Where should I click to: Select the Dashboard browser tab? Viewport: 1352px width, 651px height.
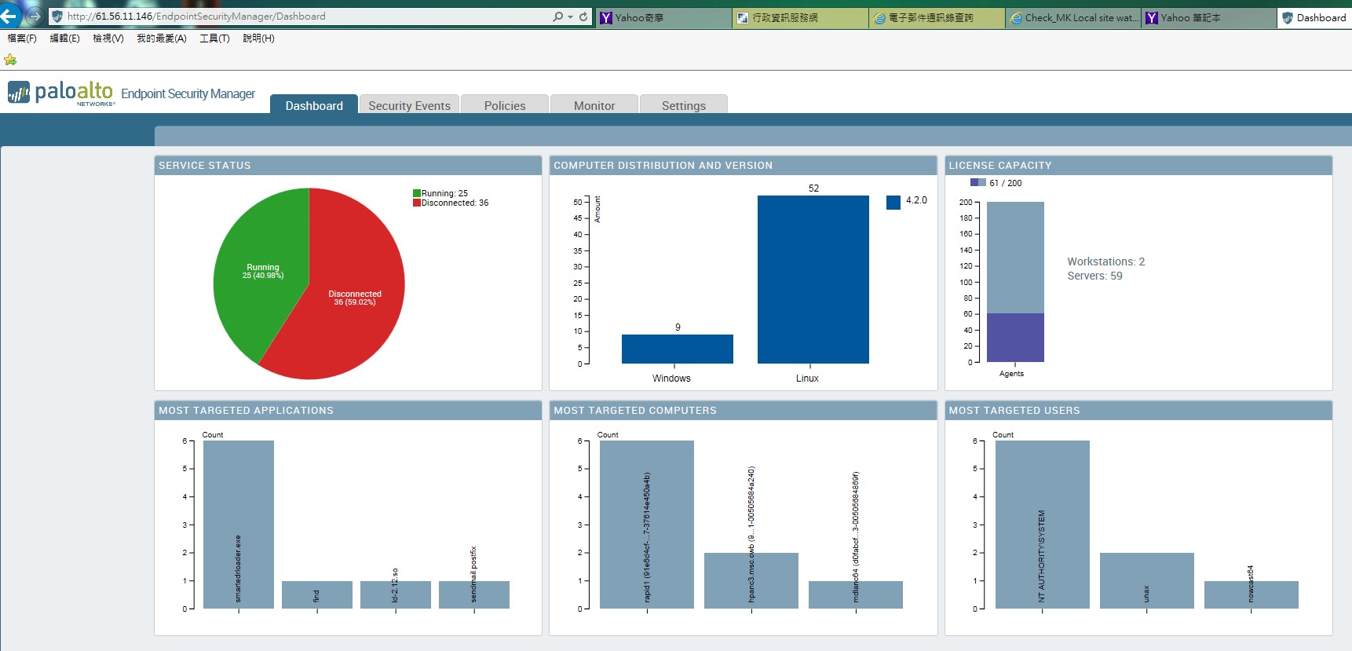[x=1314, y=17]
